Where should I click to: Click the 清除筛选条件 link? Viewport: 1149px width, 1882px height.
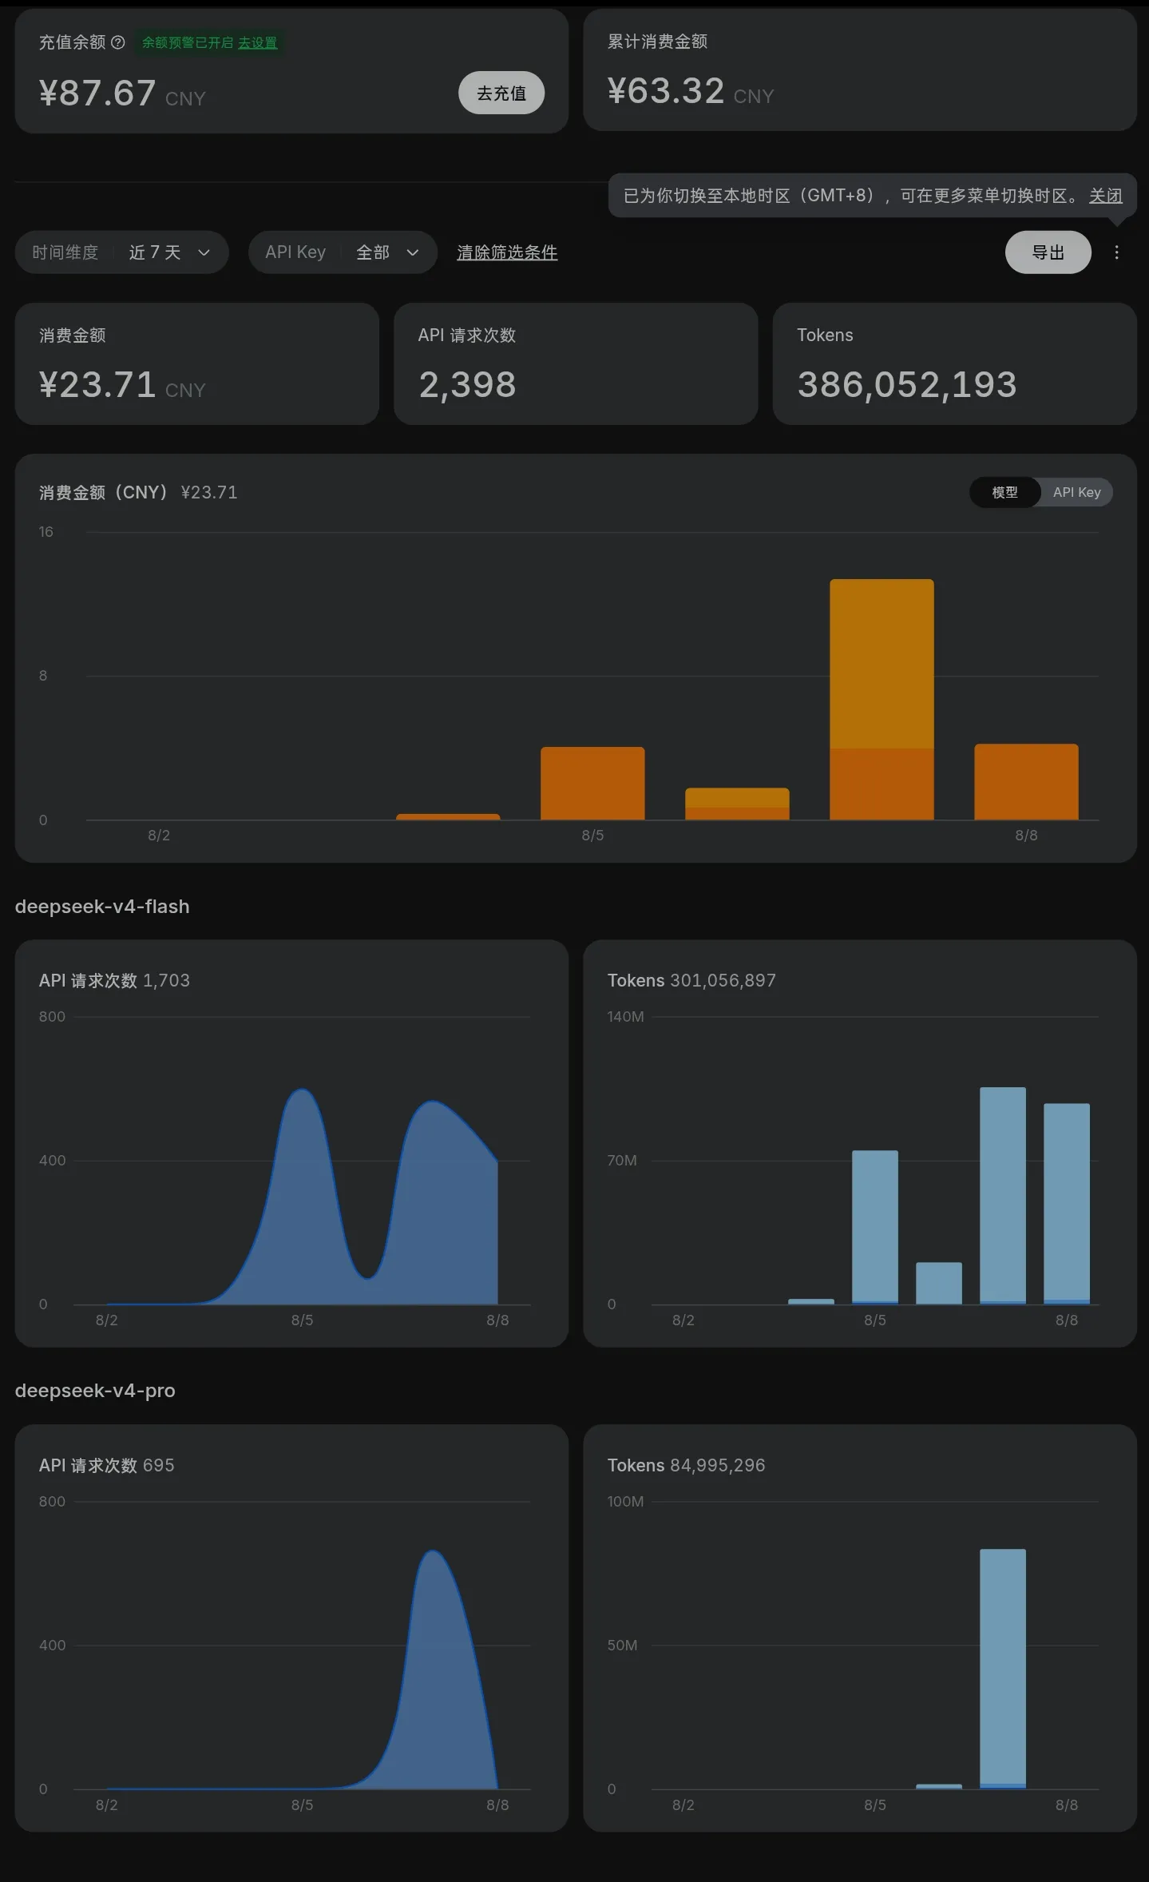click(507, 252)
